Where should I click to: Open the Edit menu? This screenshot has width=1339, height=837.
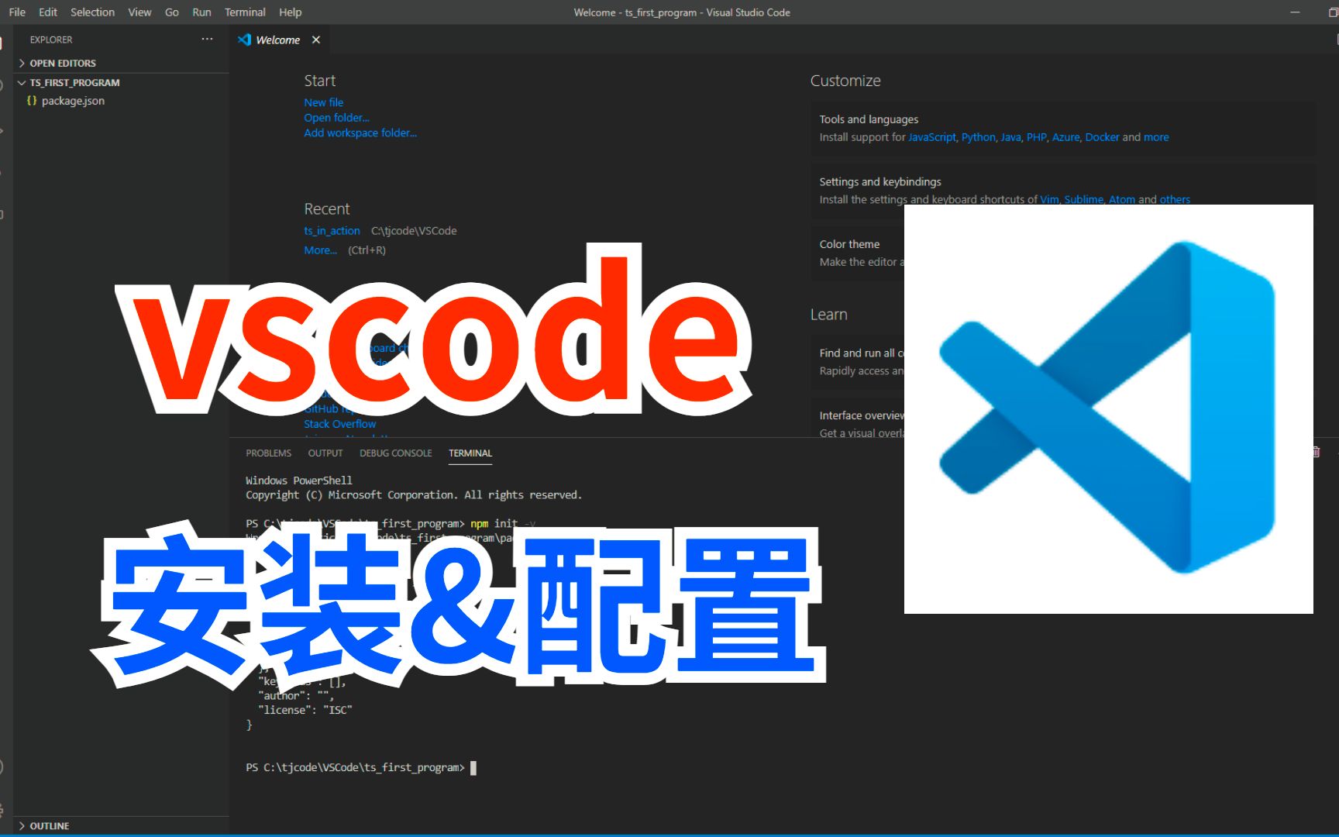pos(48,12)
